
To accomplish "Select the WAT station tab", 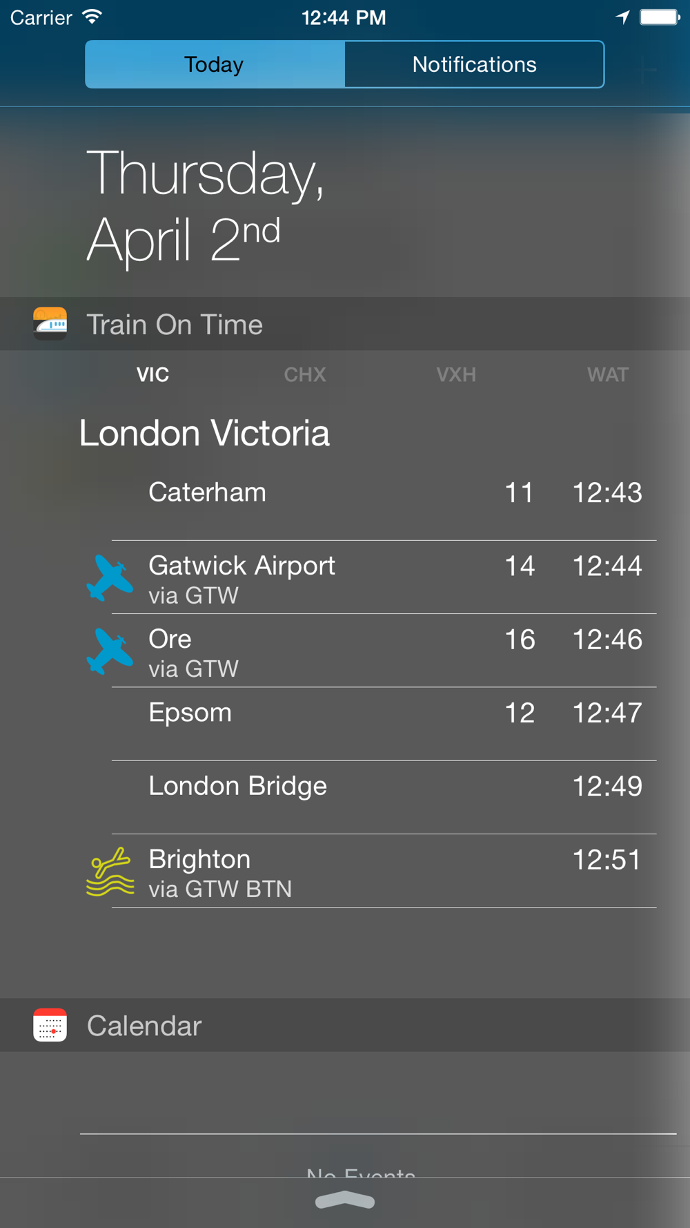I will 607,374.
